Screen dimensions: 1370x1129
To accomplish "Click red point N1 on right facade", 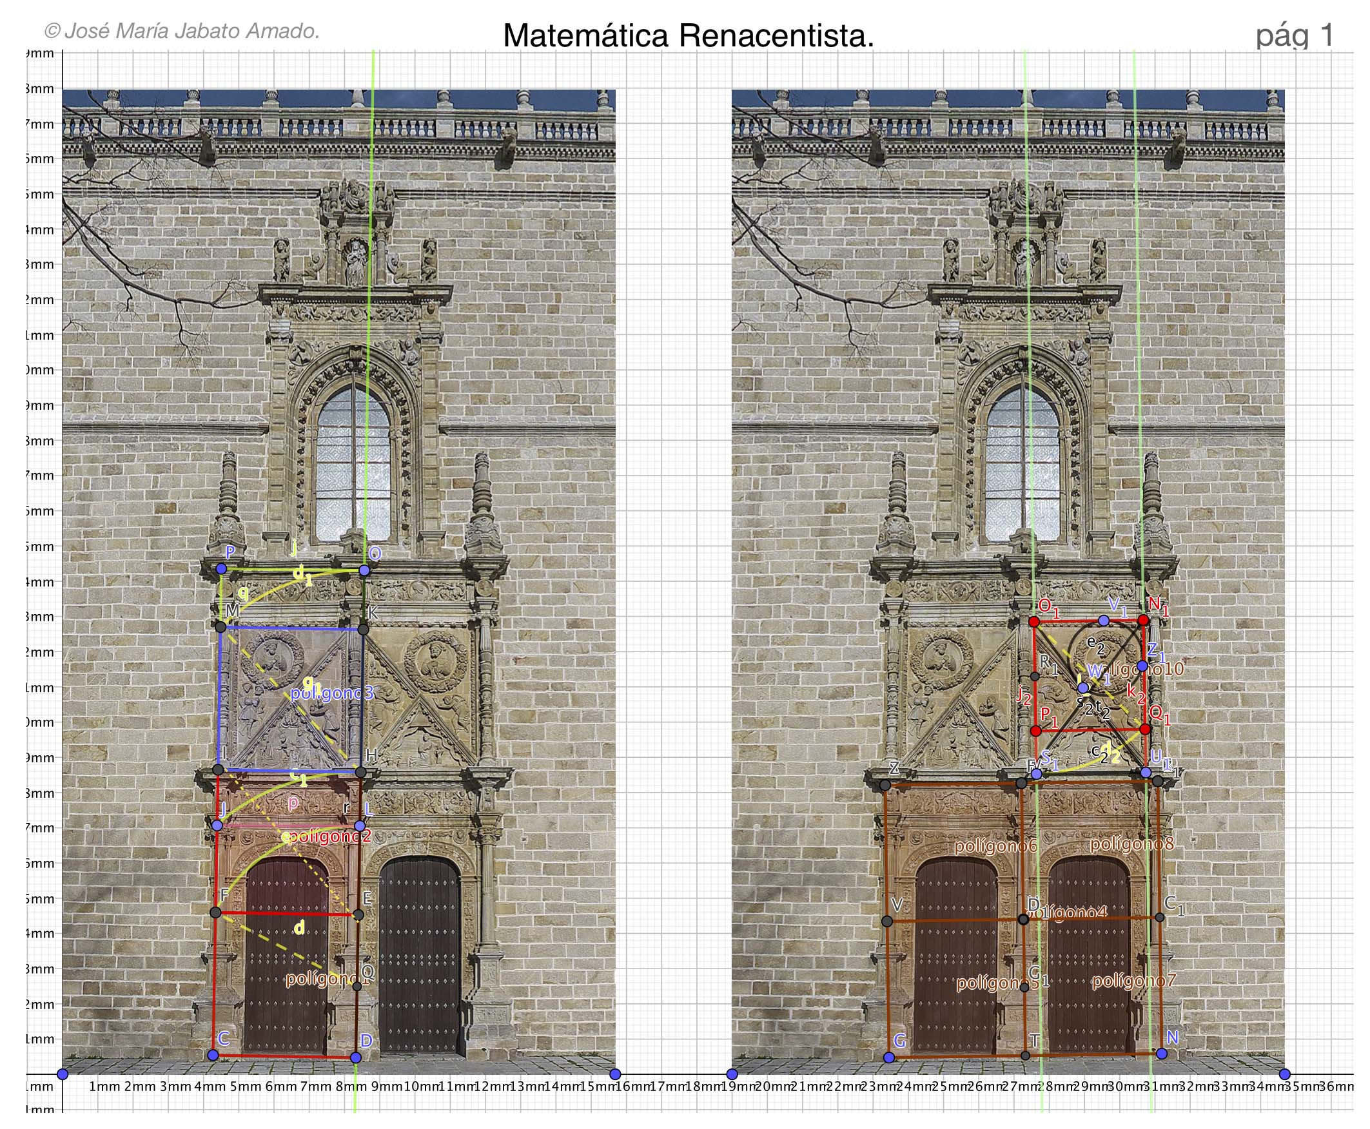I will (1143, 621).
